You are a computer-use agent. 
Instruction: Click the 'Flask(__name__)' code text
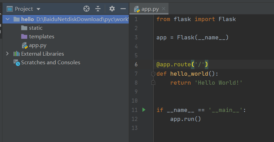pyautogui.click(x=203, y=37)
